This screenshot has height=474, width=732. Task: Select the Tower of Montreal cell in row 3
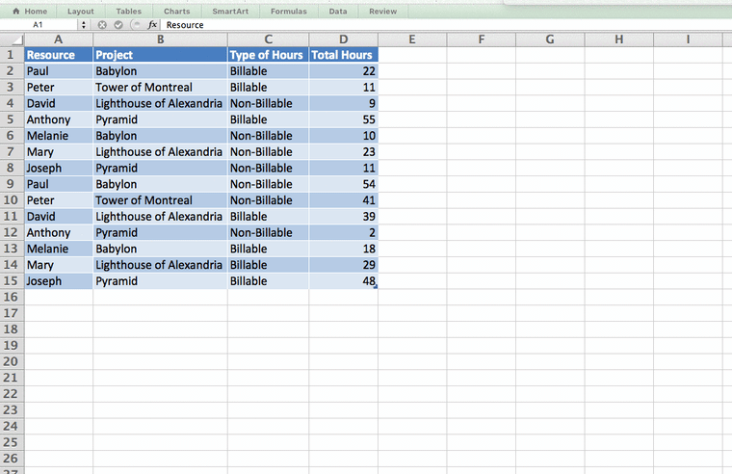[x=160, y=88]
